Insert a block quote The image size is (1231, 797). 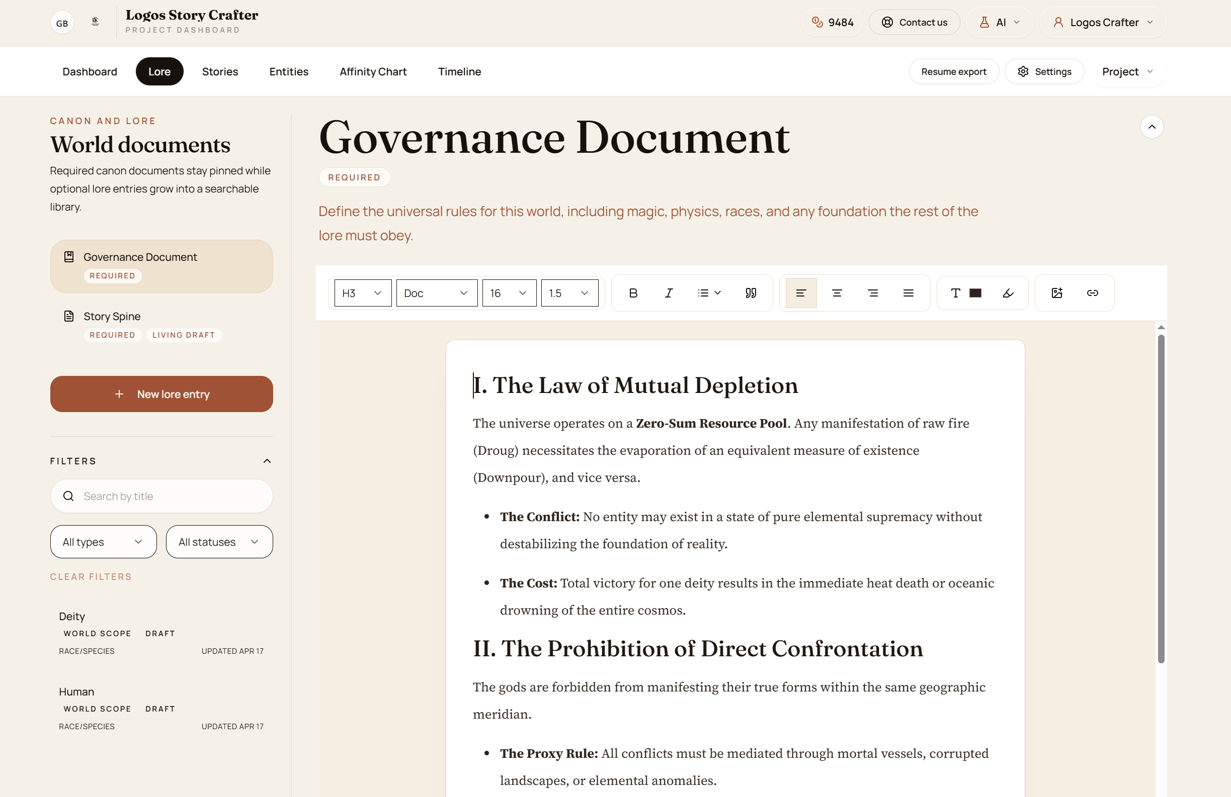(751, 293)
